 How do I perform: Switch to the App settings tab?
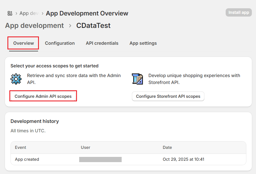143,43
